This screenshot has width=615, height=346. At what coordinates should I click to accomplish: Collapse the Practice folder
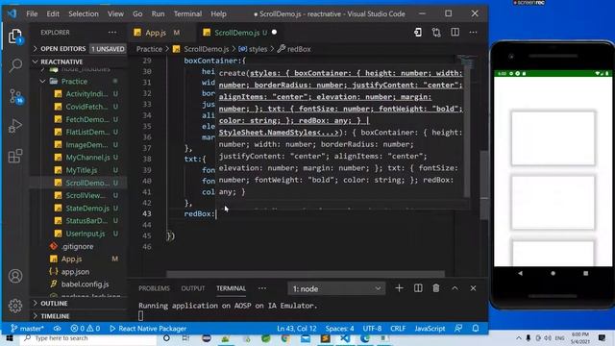[x=74, y=81]
